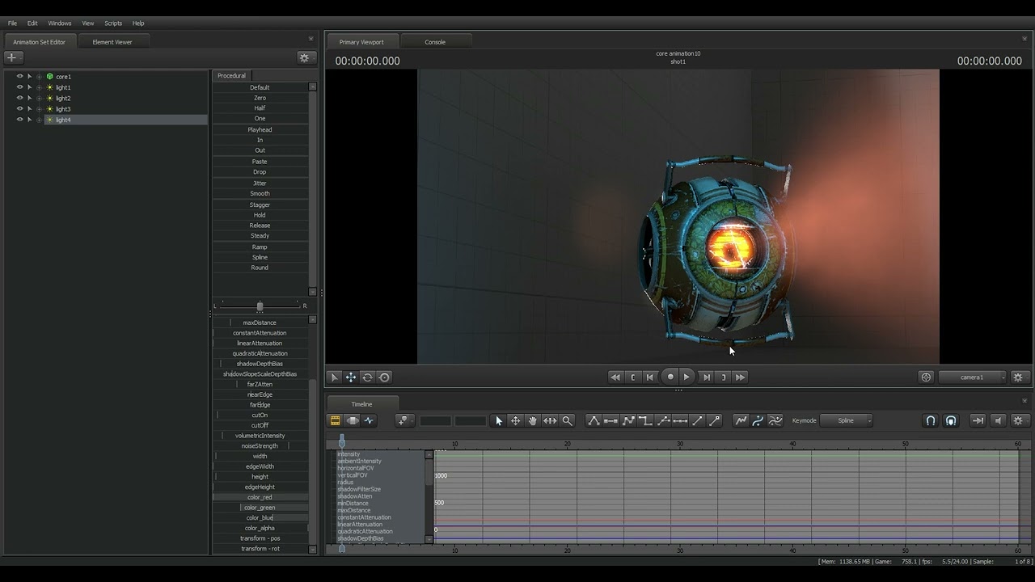Toggle visibility eye for light2
1035x582 pixels.
pos(20,98)
